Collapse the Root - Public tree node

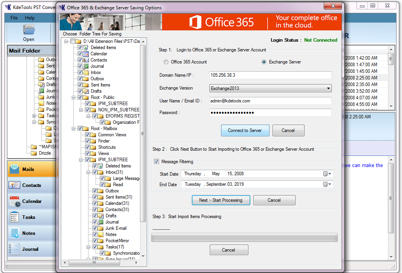73,97
